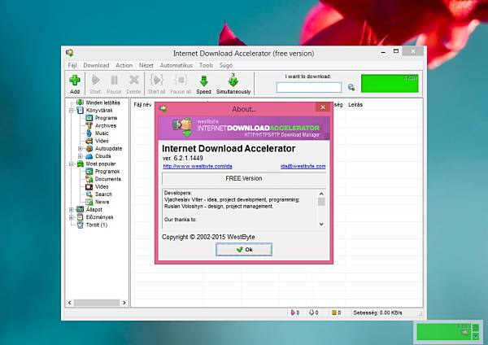Select the Music category icon
Viewport: 488px width, 345px height.
tap(89, 133)
